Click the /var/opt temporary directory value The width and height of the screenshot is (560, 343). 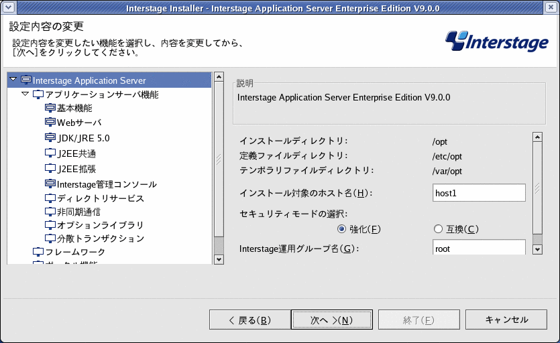[x=447, y=171]
